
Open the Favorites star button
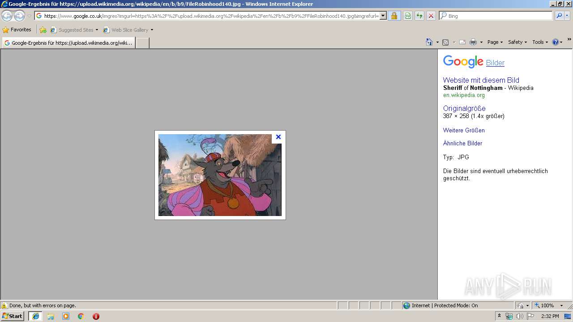tap(17, 30)
